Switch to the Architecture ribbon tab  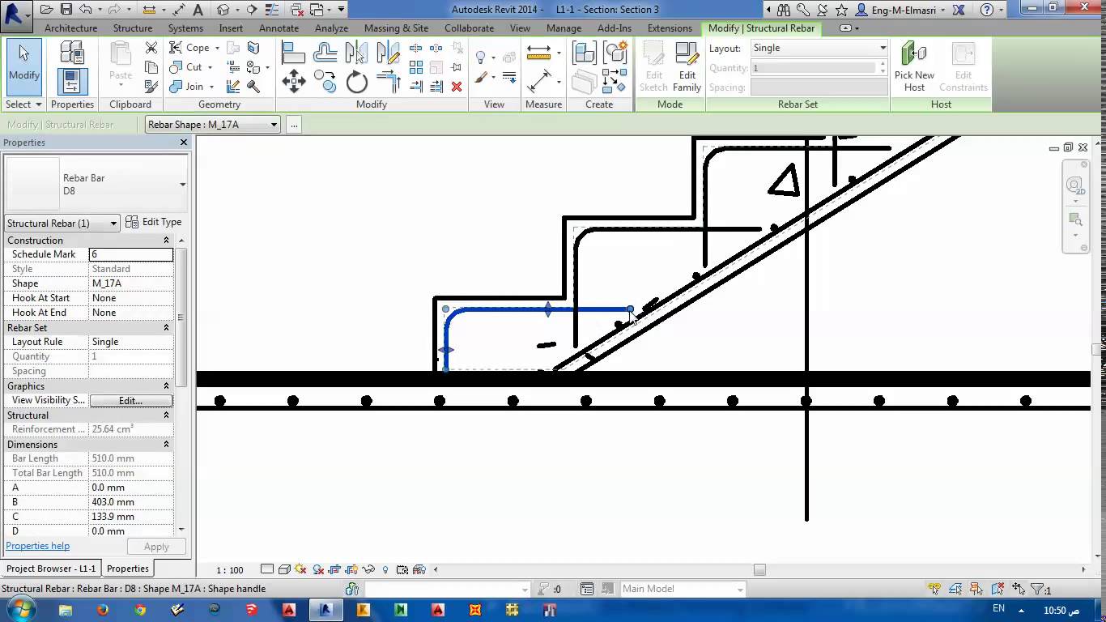tap(70, 28)
